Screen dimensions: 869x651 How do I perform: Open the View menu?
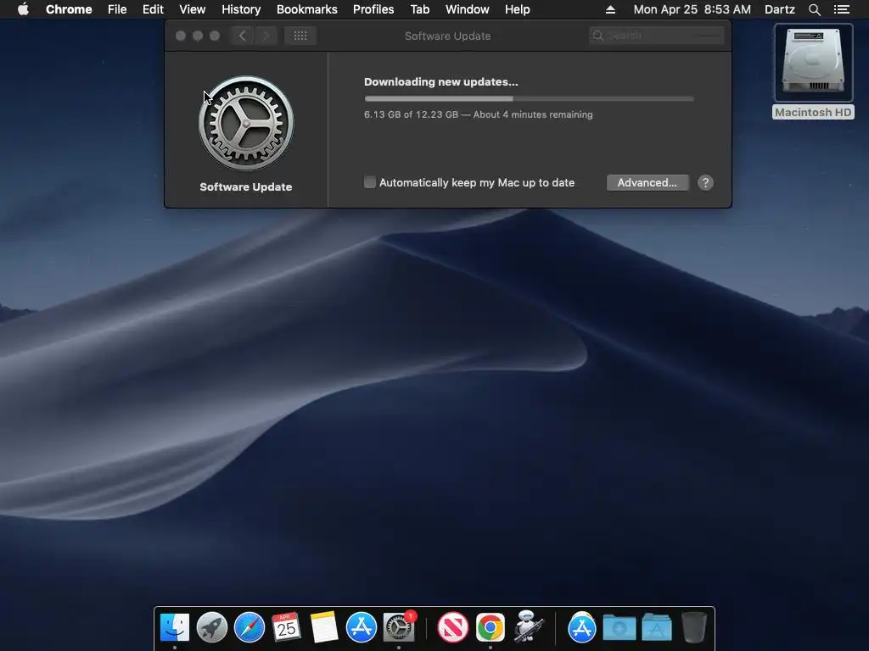193,9
